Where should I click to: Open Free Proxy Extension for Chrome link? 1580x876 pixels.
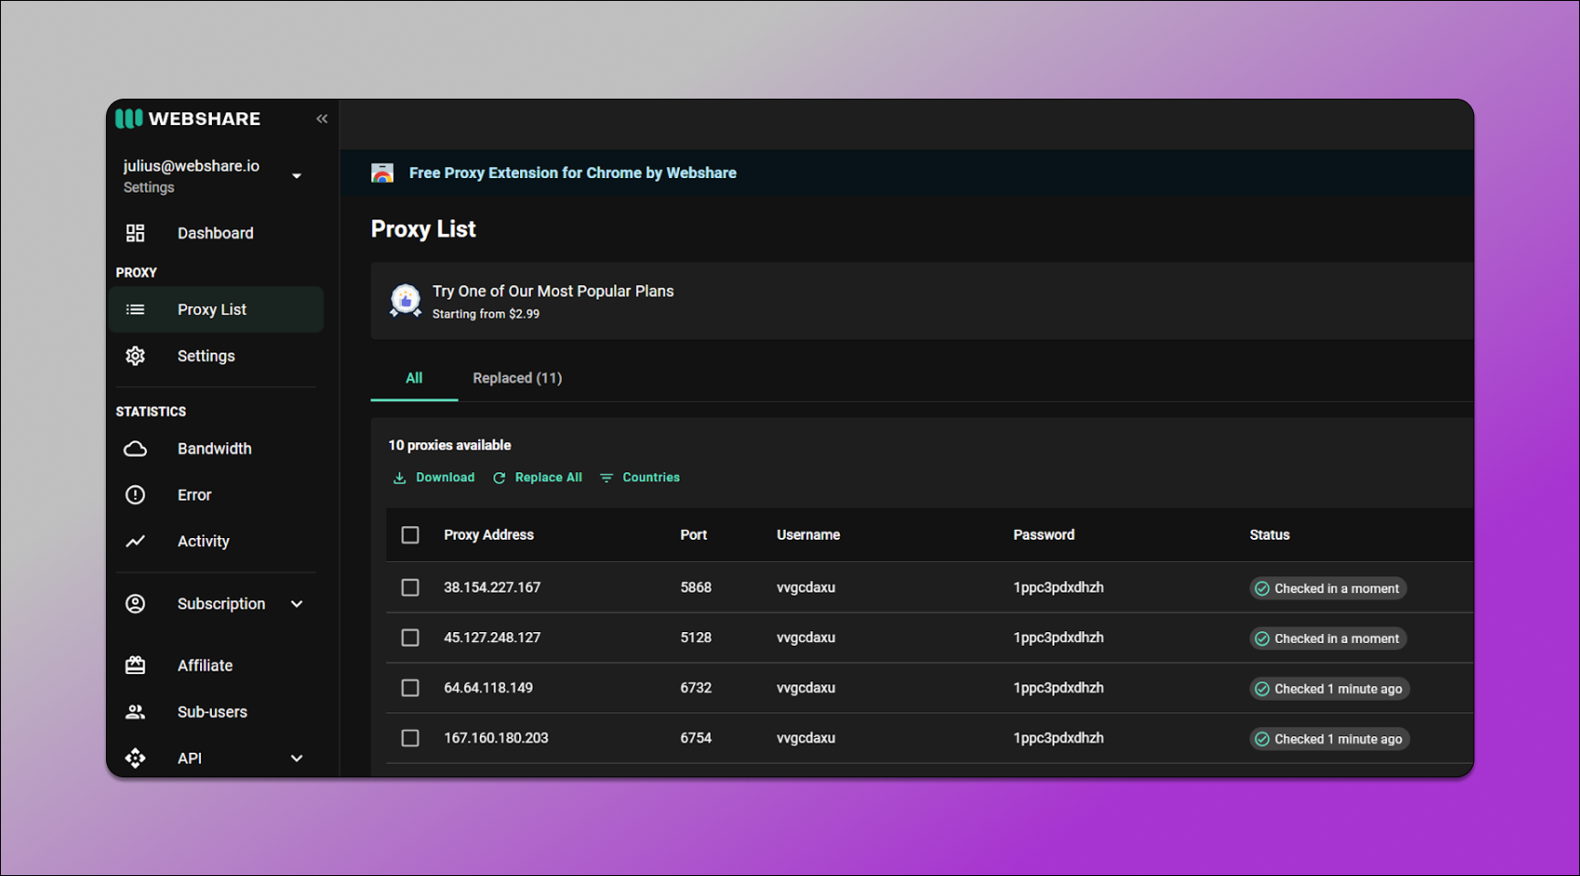click(573, 173)
